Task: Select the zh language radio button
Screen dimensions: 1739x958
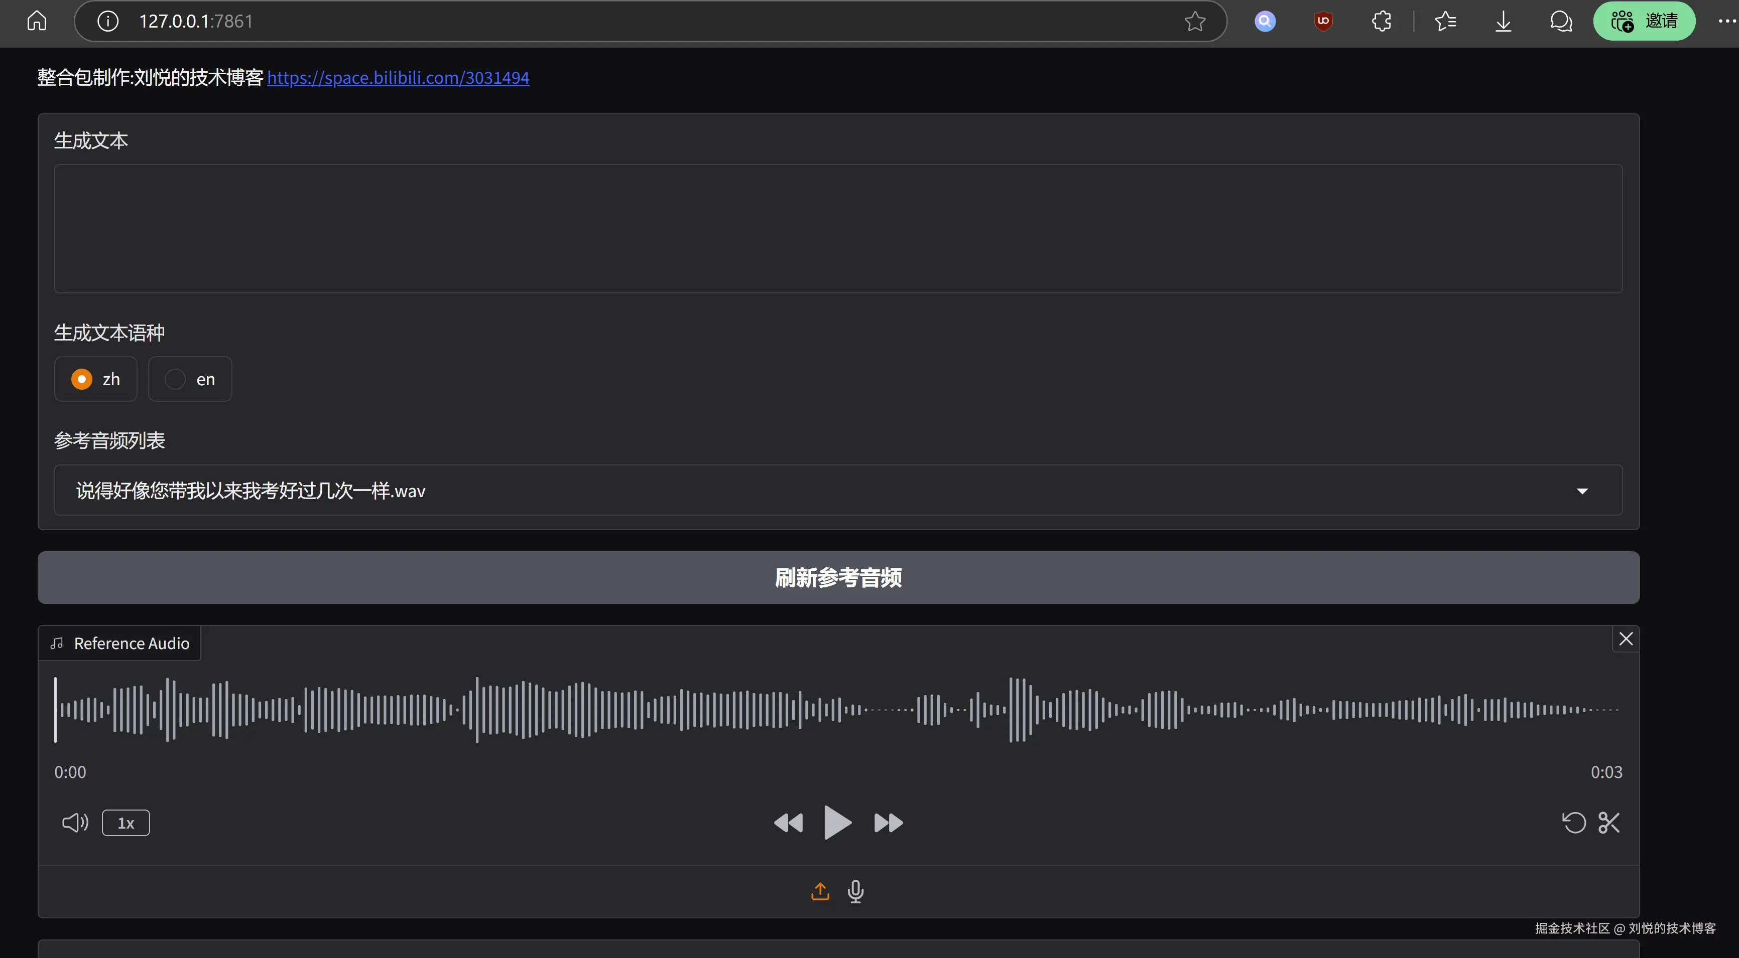Action: pyautogui.click(x=82, y=379)
